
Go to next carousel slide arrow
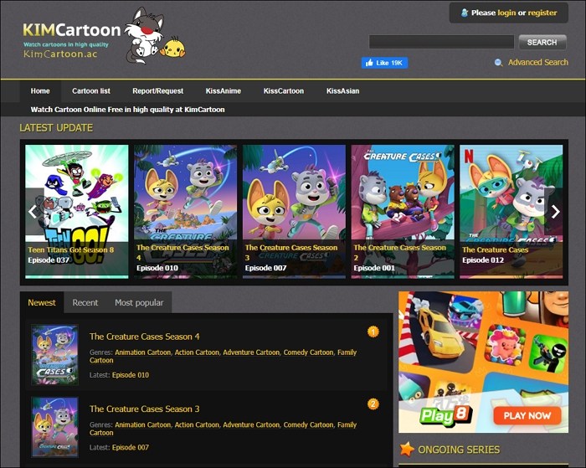[555, 212]
